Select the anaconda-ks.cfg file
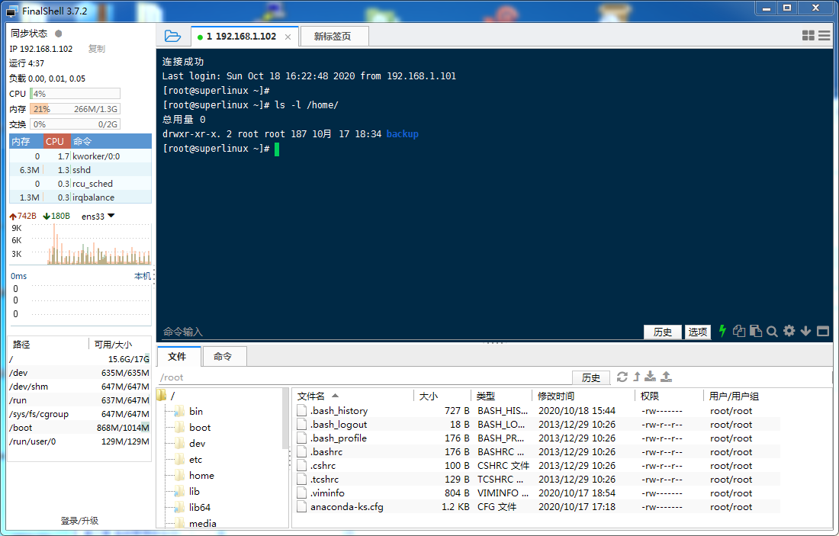 pos(537,506)
